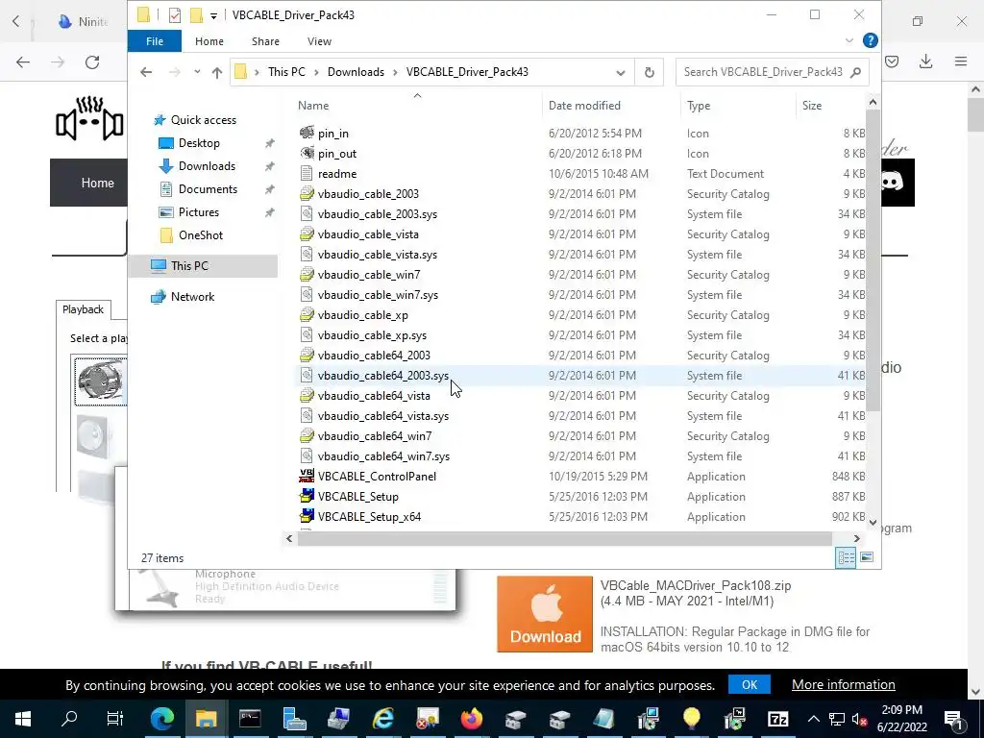Click the Properties quick access toolbar icon

coord(175,15)
